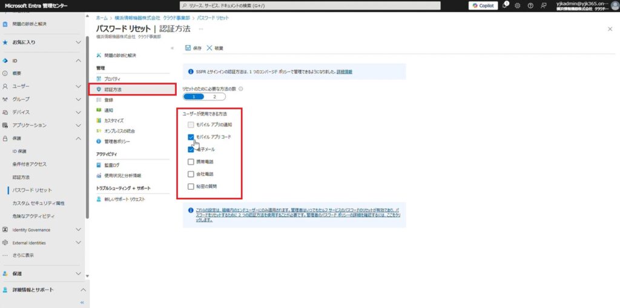
Task: Click the 管理者ポリシー info icon
Action: (99, 141)
